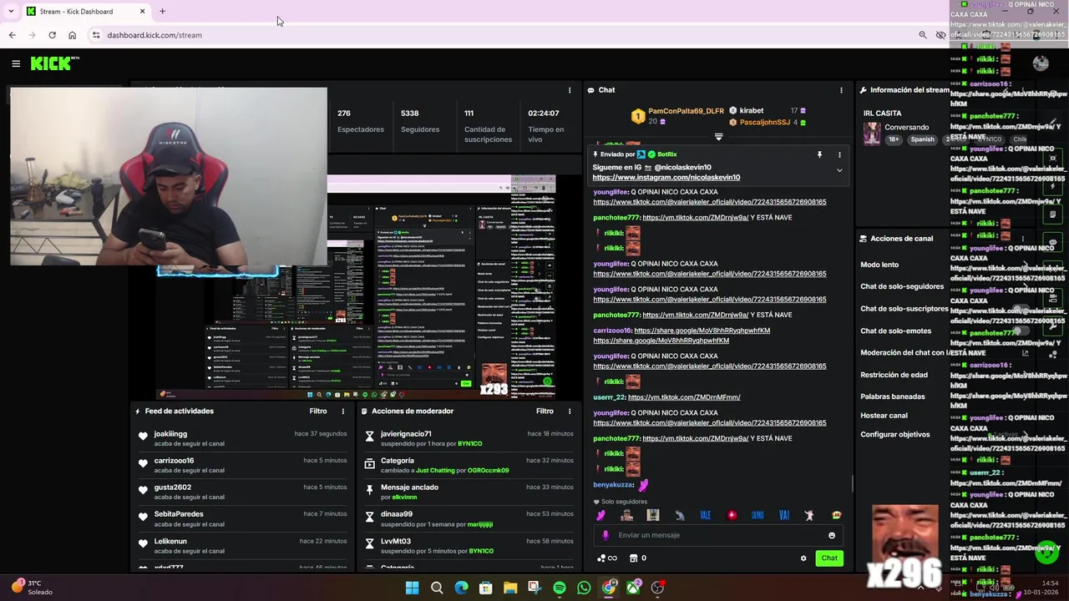Reload the dashboard page
Screen dimensions: 1069x601
(x=52, y=35)
